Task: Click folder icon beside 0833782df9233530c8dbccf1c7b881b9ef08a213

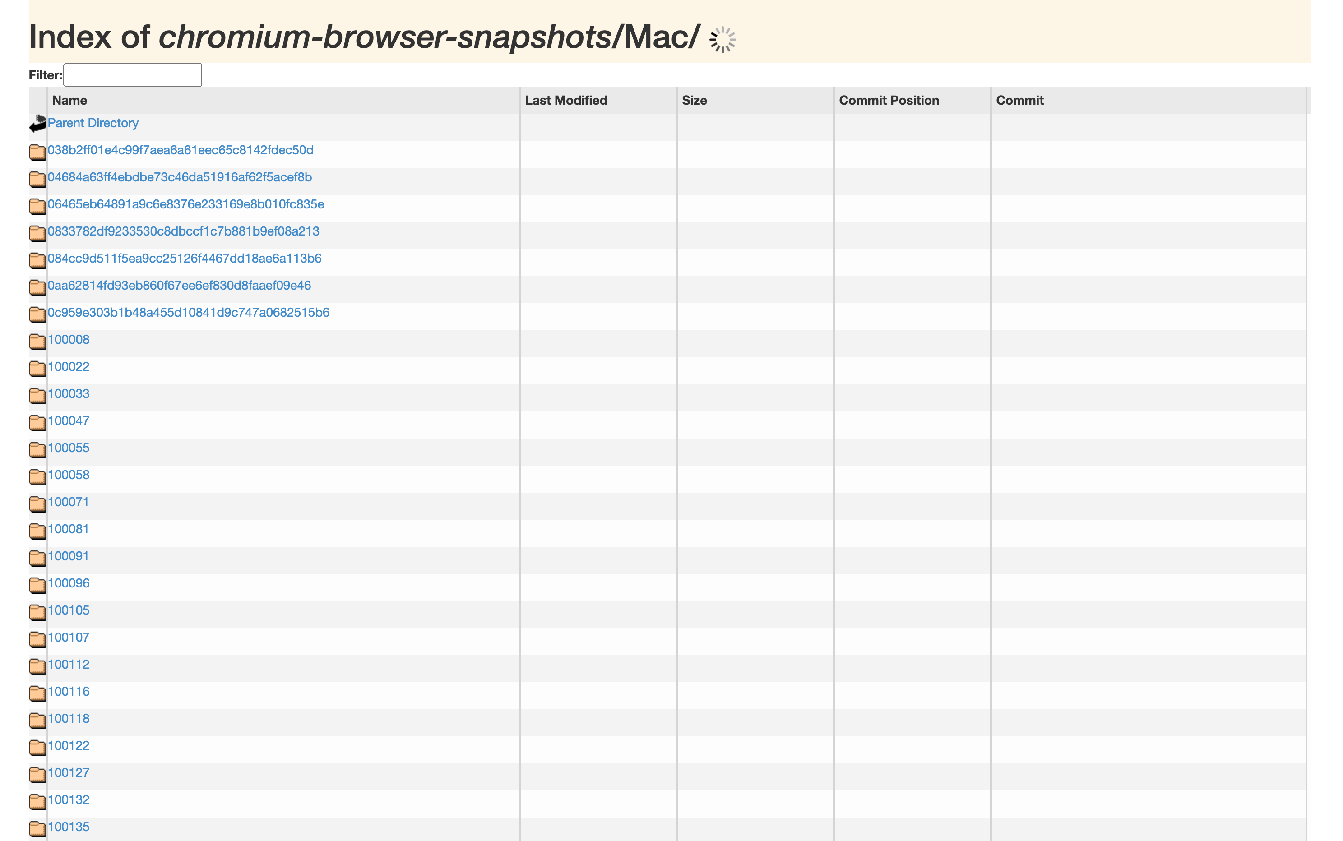Action: tap(37, 233)
